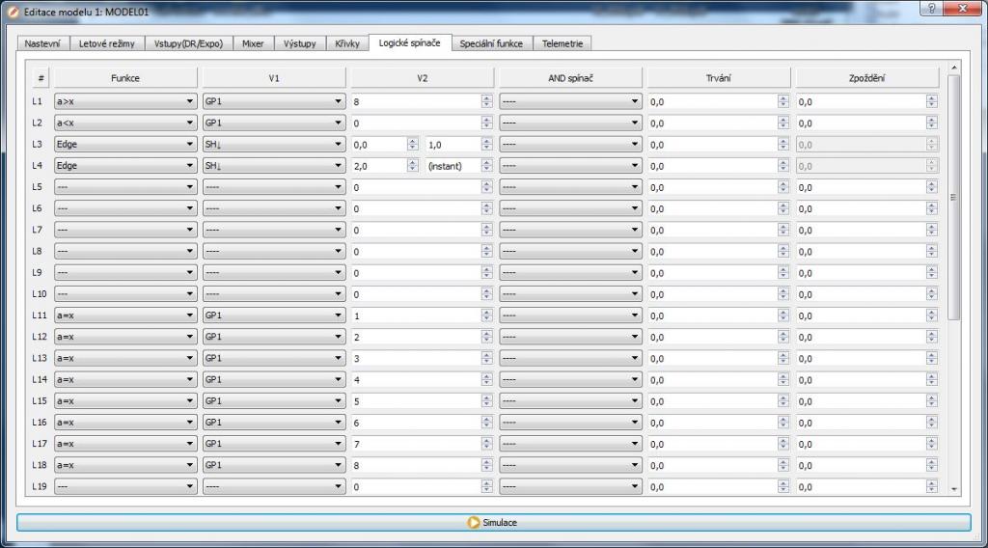Open L1 Funkce dropdown showing a>x
This screenshot has height=548, width=988.
click(x=125, y=101)
